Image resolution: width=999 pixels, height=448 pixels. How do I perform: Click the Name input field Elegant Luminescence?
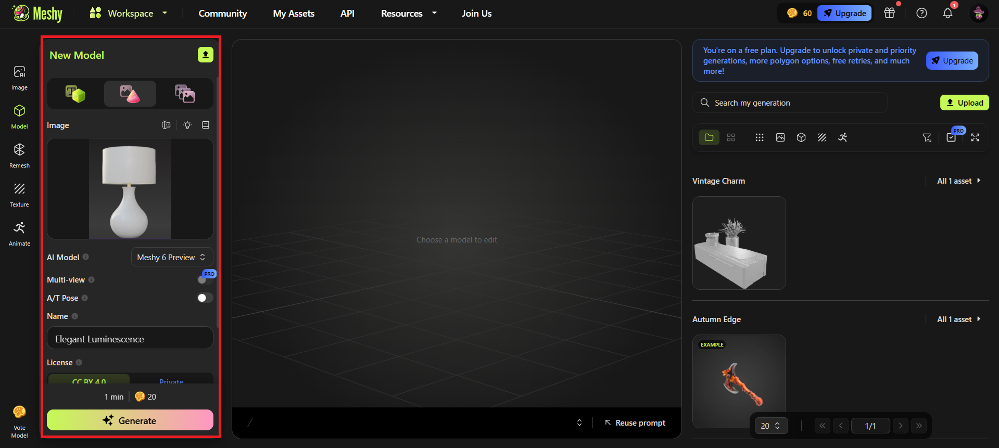tap(130, 338)
